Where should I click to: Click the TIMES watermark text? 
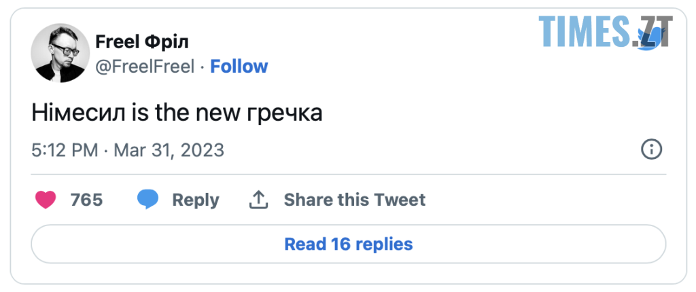(585, 31)
